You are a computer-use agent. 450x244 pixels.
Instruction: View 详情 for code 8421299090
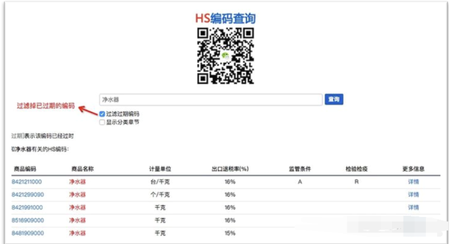pyautogui.click(x=413, y=195)
